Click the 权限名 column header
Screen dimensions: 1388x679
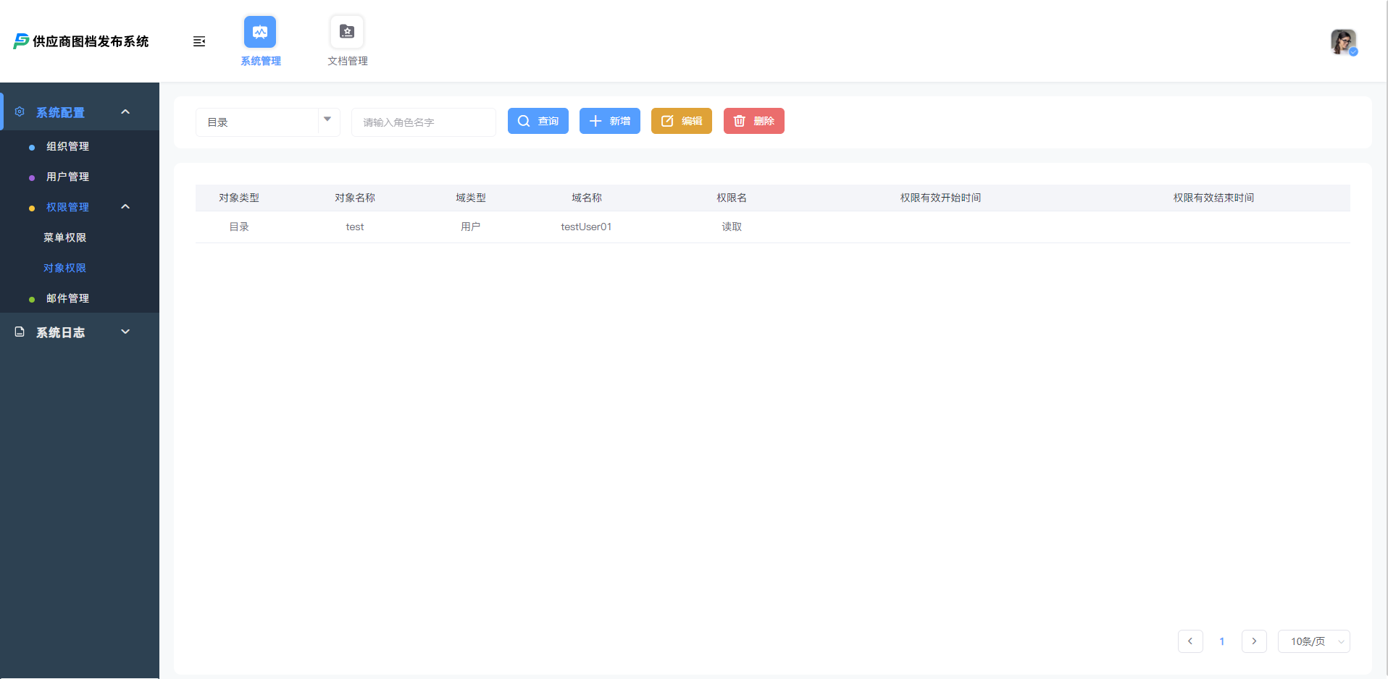click(x=732, y=198)
